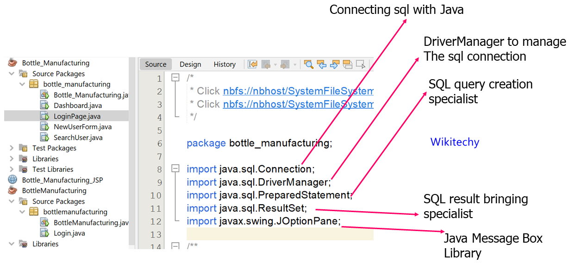Image resolution: width=569 pixels, height=263 pixels.
Task: Click the projects panel vertical scrollbar
Action: click(x=132, y=153)
